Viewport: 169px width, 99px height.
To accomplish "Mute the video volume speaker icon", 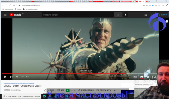I will click(17, 77).
